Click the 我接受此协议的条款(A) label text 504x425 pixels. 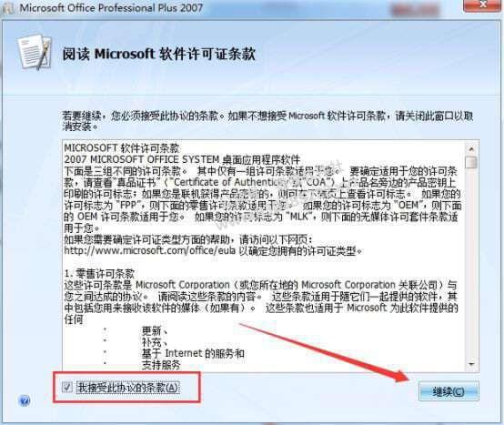pos(128,387)
